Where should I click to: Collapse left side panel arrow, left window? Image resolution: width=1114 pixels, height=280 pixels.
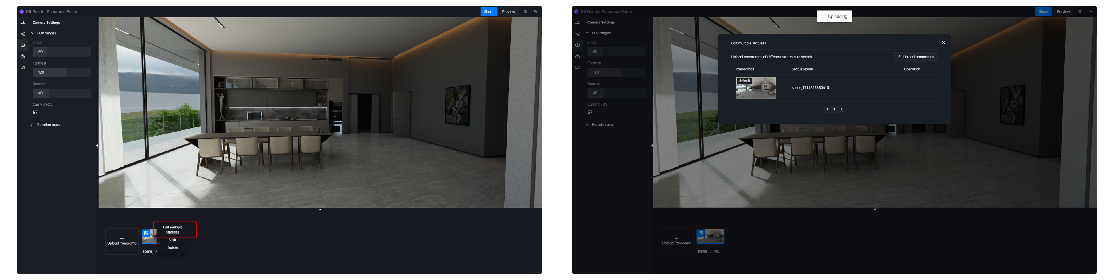tap(97, 145)
